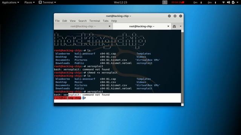This screenshot has height=135, width=241.
Task: Click second 'Pictures' directory name
Action: pos(81,85)
